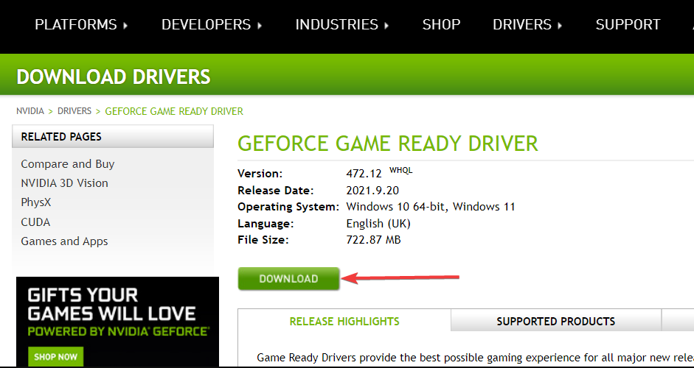Screen dimensions: 694x368
Task: Click the GeForce Game Ready Driver breadcrumb
Action: 174,111
